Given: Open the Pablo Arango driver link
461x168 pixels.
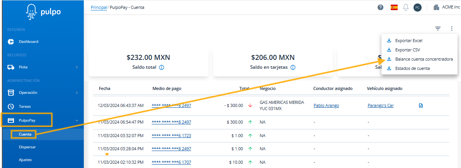Looking at the screenshot, I should [326, 105].
